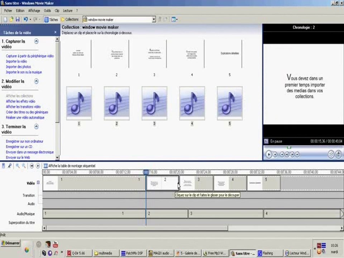Click the monitor Forward button
Viewport: 344px width, 258px height.
pyautogui.click(x=297, y=155)
